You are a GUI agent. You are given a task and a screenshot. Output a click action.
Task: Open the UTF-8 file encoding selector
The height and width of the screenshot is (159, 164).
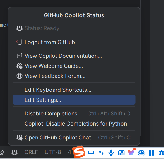point(53,152)
